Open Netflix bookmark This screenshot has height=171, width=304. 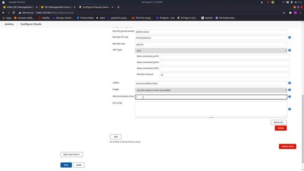coord(44,18)
